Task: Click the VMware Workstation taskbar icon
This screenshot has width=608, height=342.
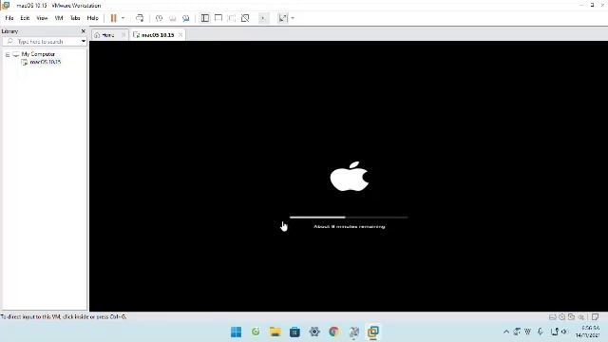Action: [x=373, y=332]
